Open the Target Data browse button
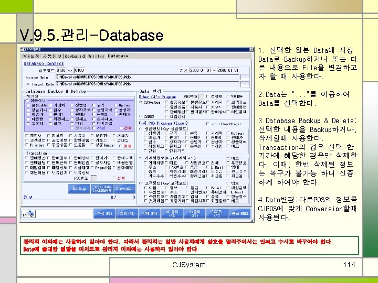378x283 pixels. pyautogui.click(x=245, y=84)
